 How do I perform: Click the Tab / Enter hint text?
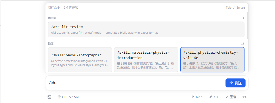[236, 8]
